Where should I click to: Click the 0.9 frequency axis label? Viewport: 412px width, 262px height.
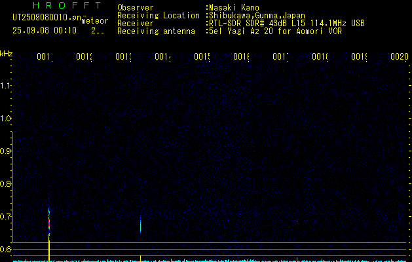[x=5, y=151]
